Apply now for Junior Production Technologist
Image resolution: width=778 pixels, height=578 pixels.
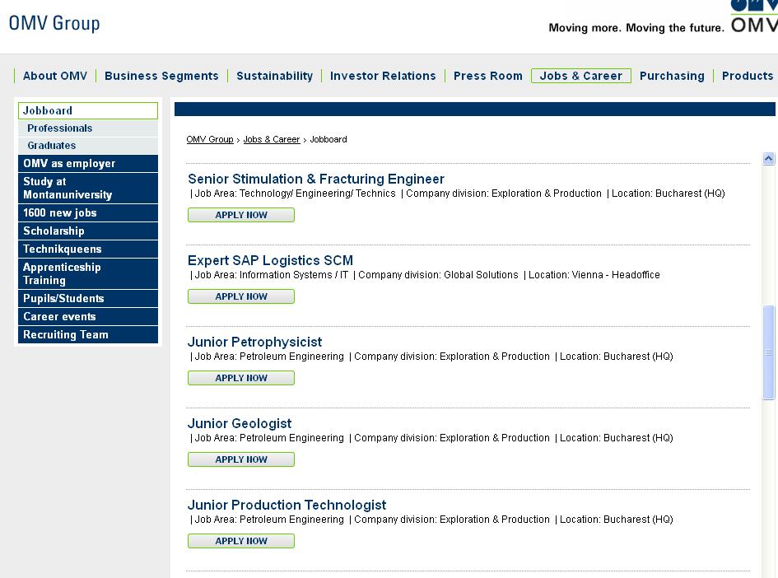click(241, 541)
